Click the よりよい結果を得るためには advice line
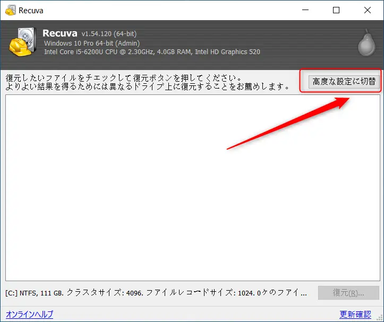384x322 pixels. (x=148, y=86)
